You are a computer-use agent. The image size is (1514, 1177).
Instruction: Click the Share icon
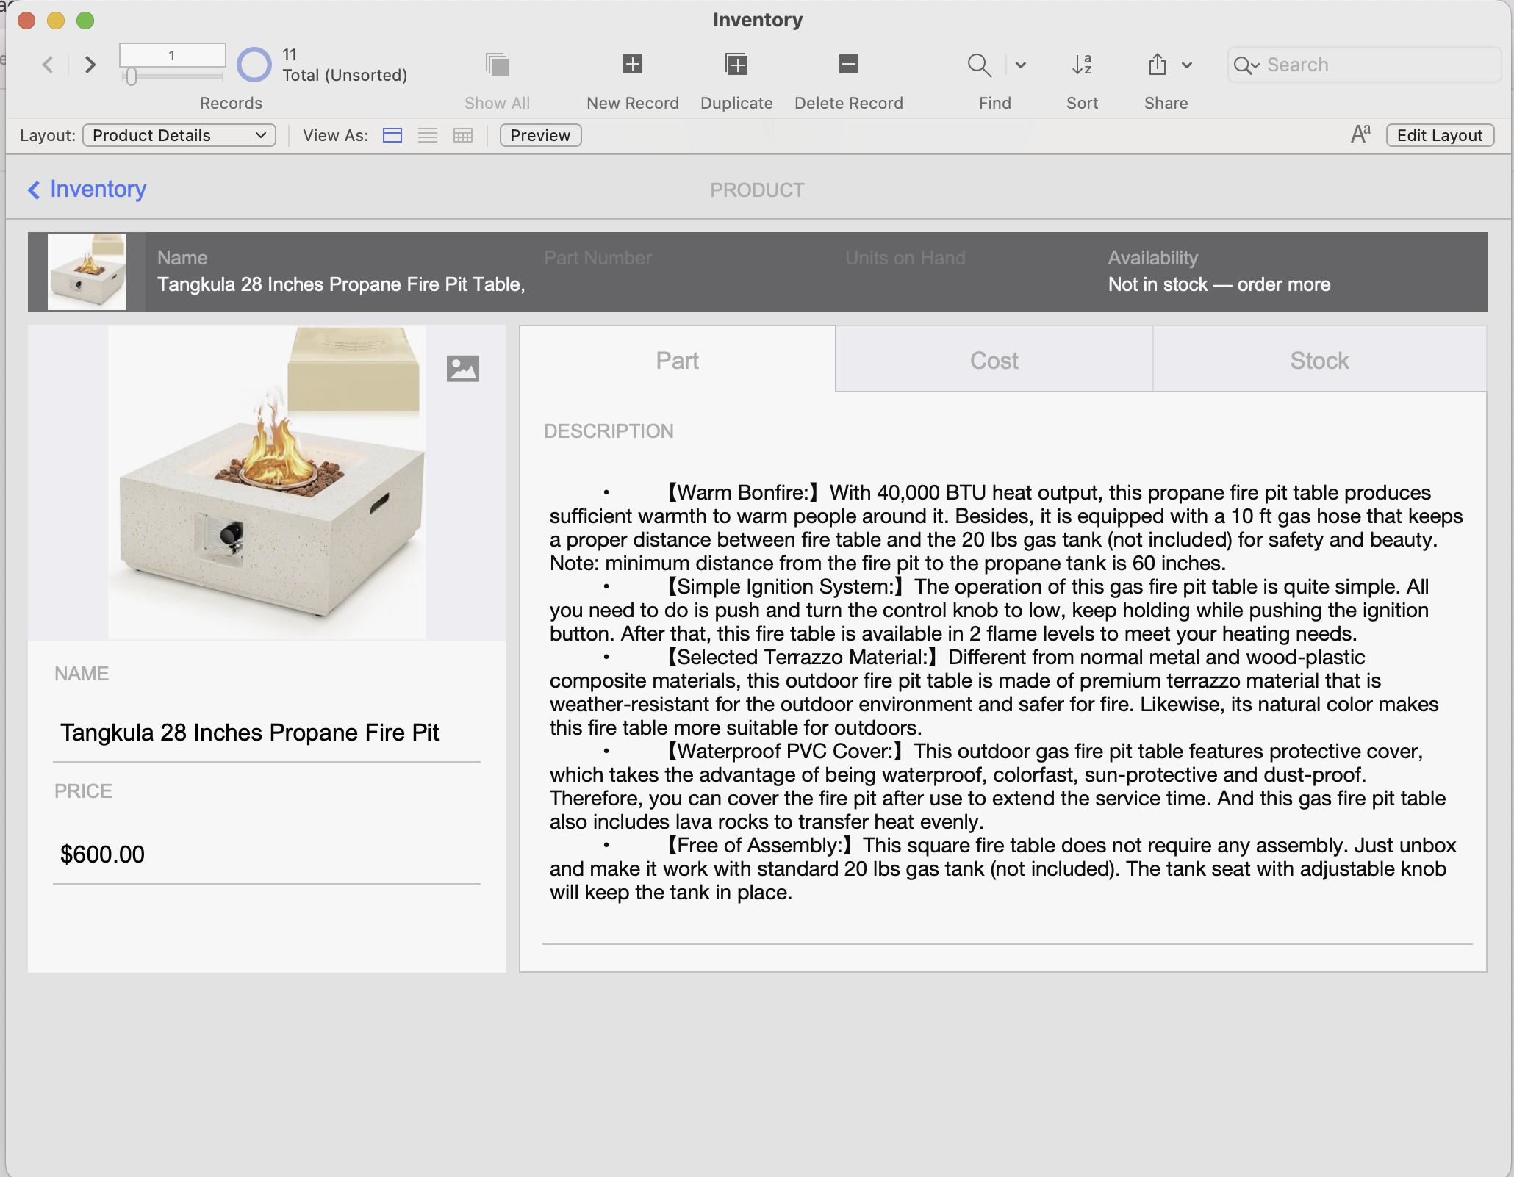1158,65
